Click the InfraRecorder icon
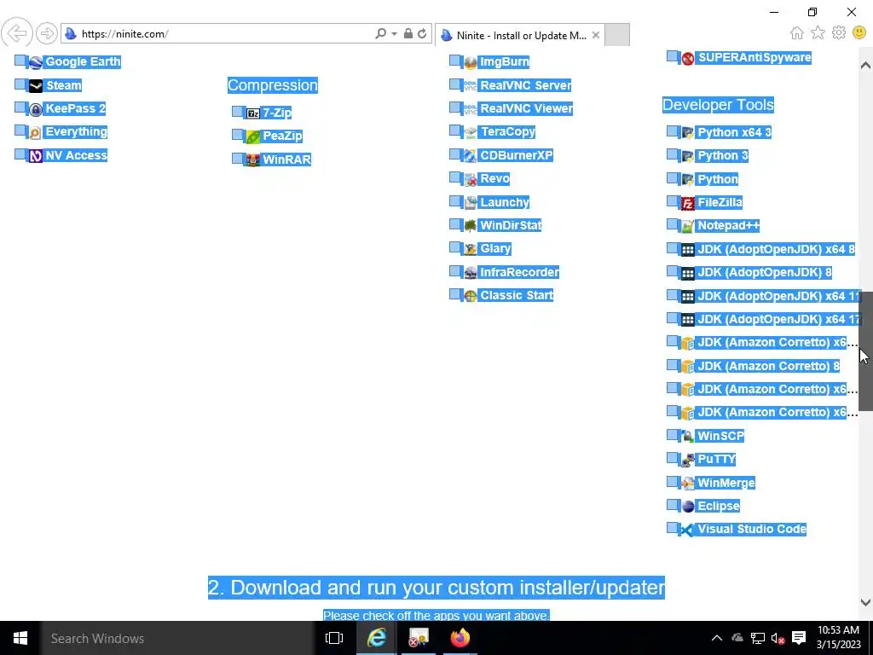 coord(471,272)
